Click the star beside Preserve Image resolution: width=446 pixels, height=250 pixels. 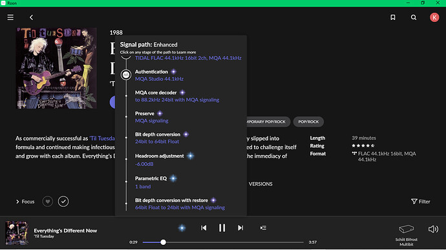(160, 114)
